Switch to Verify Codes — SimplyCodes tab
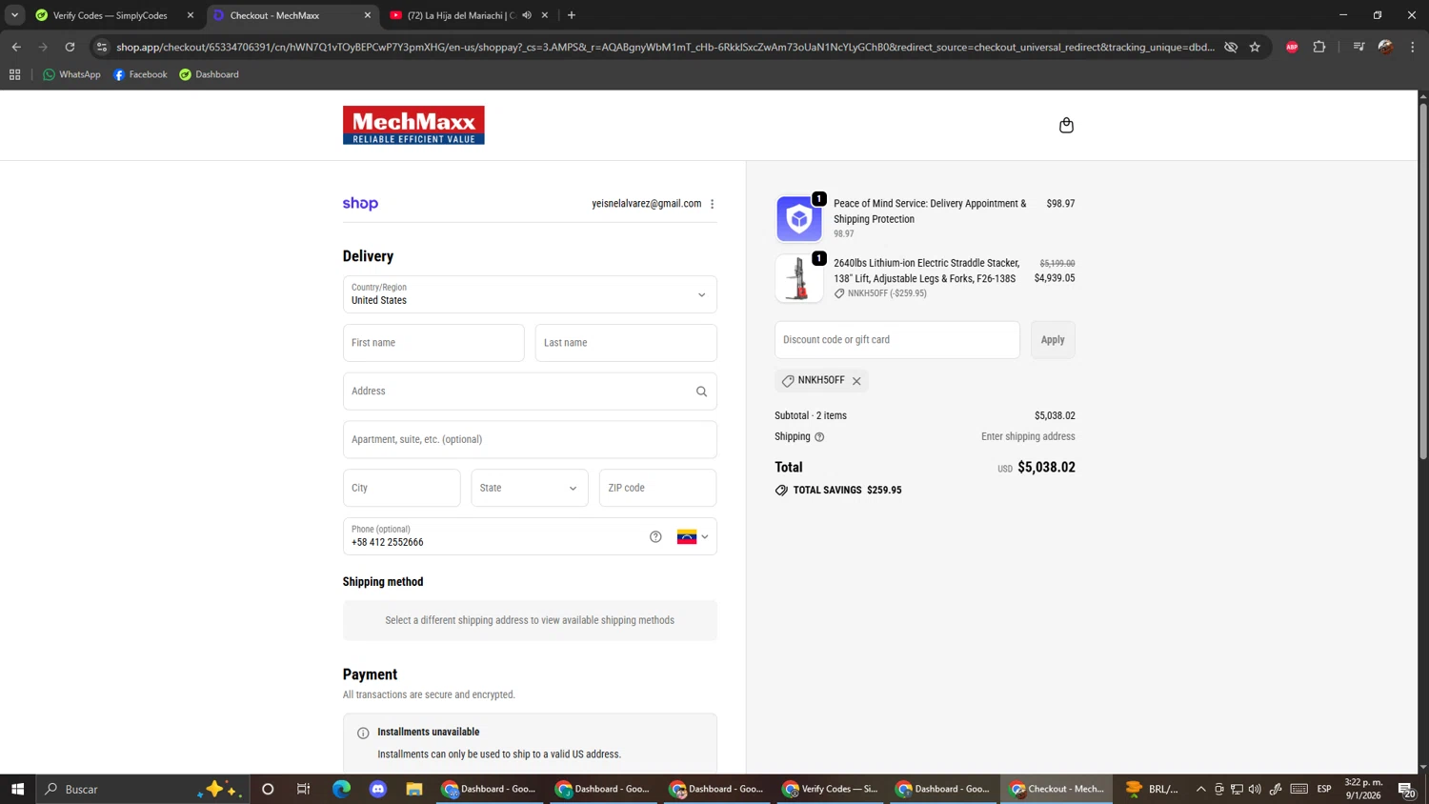 (x=113, y=15)
